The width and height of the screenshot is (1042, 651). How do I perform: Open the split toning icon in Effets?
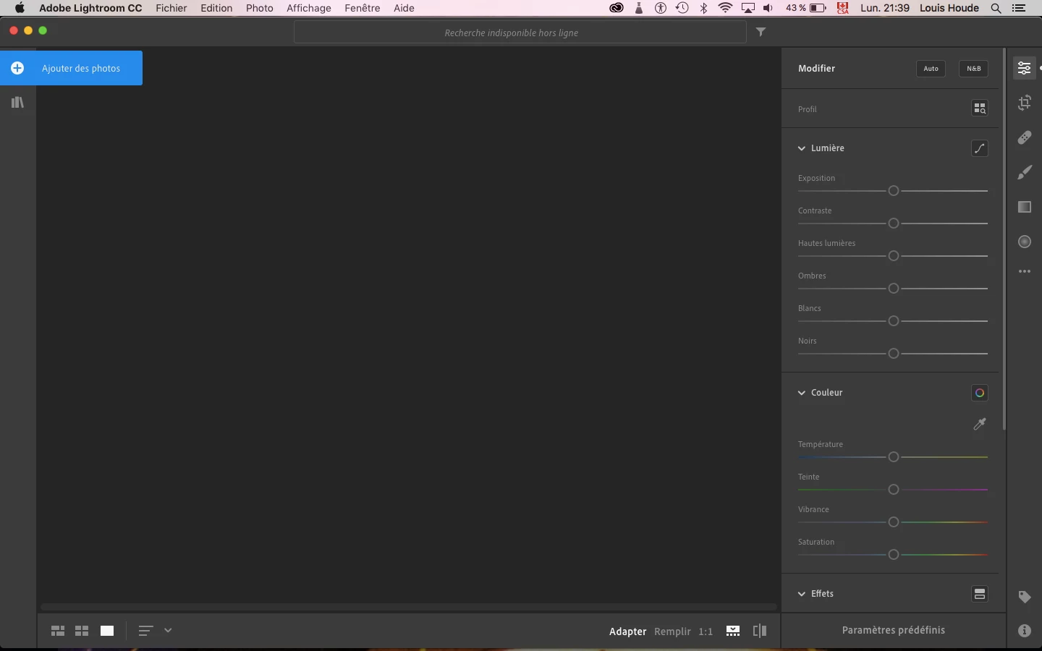click(980, 594)
